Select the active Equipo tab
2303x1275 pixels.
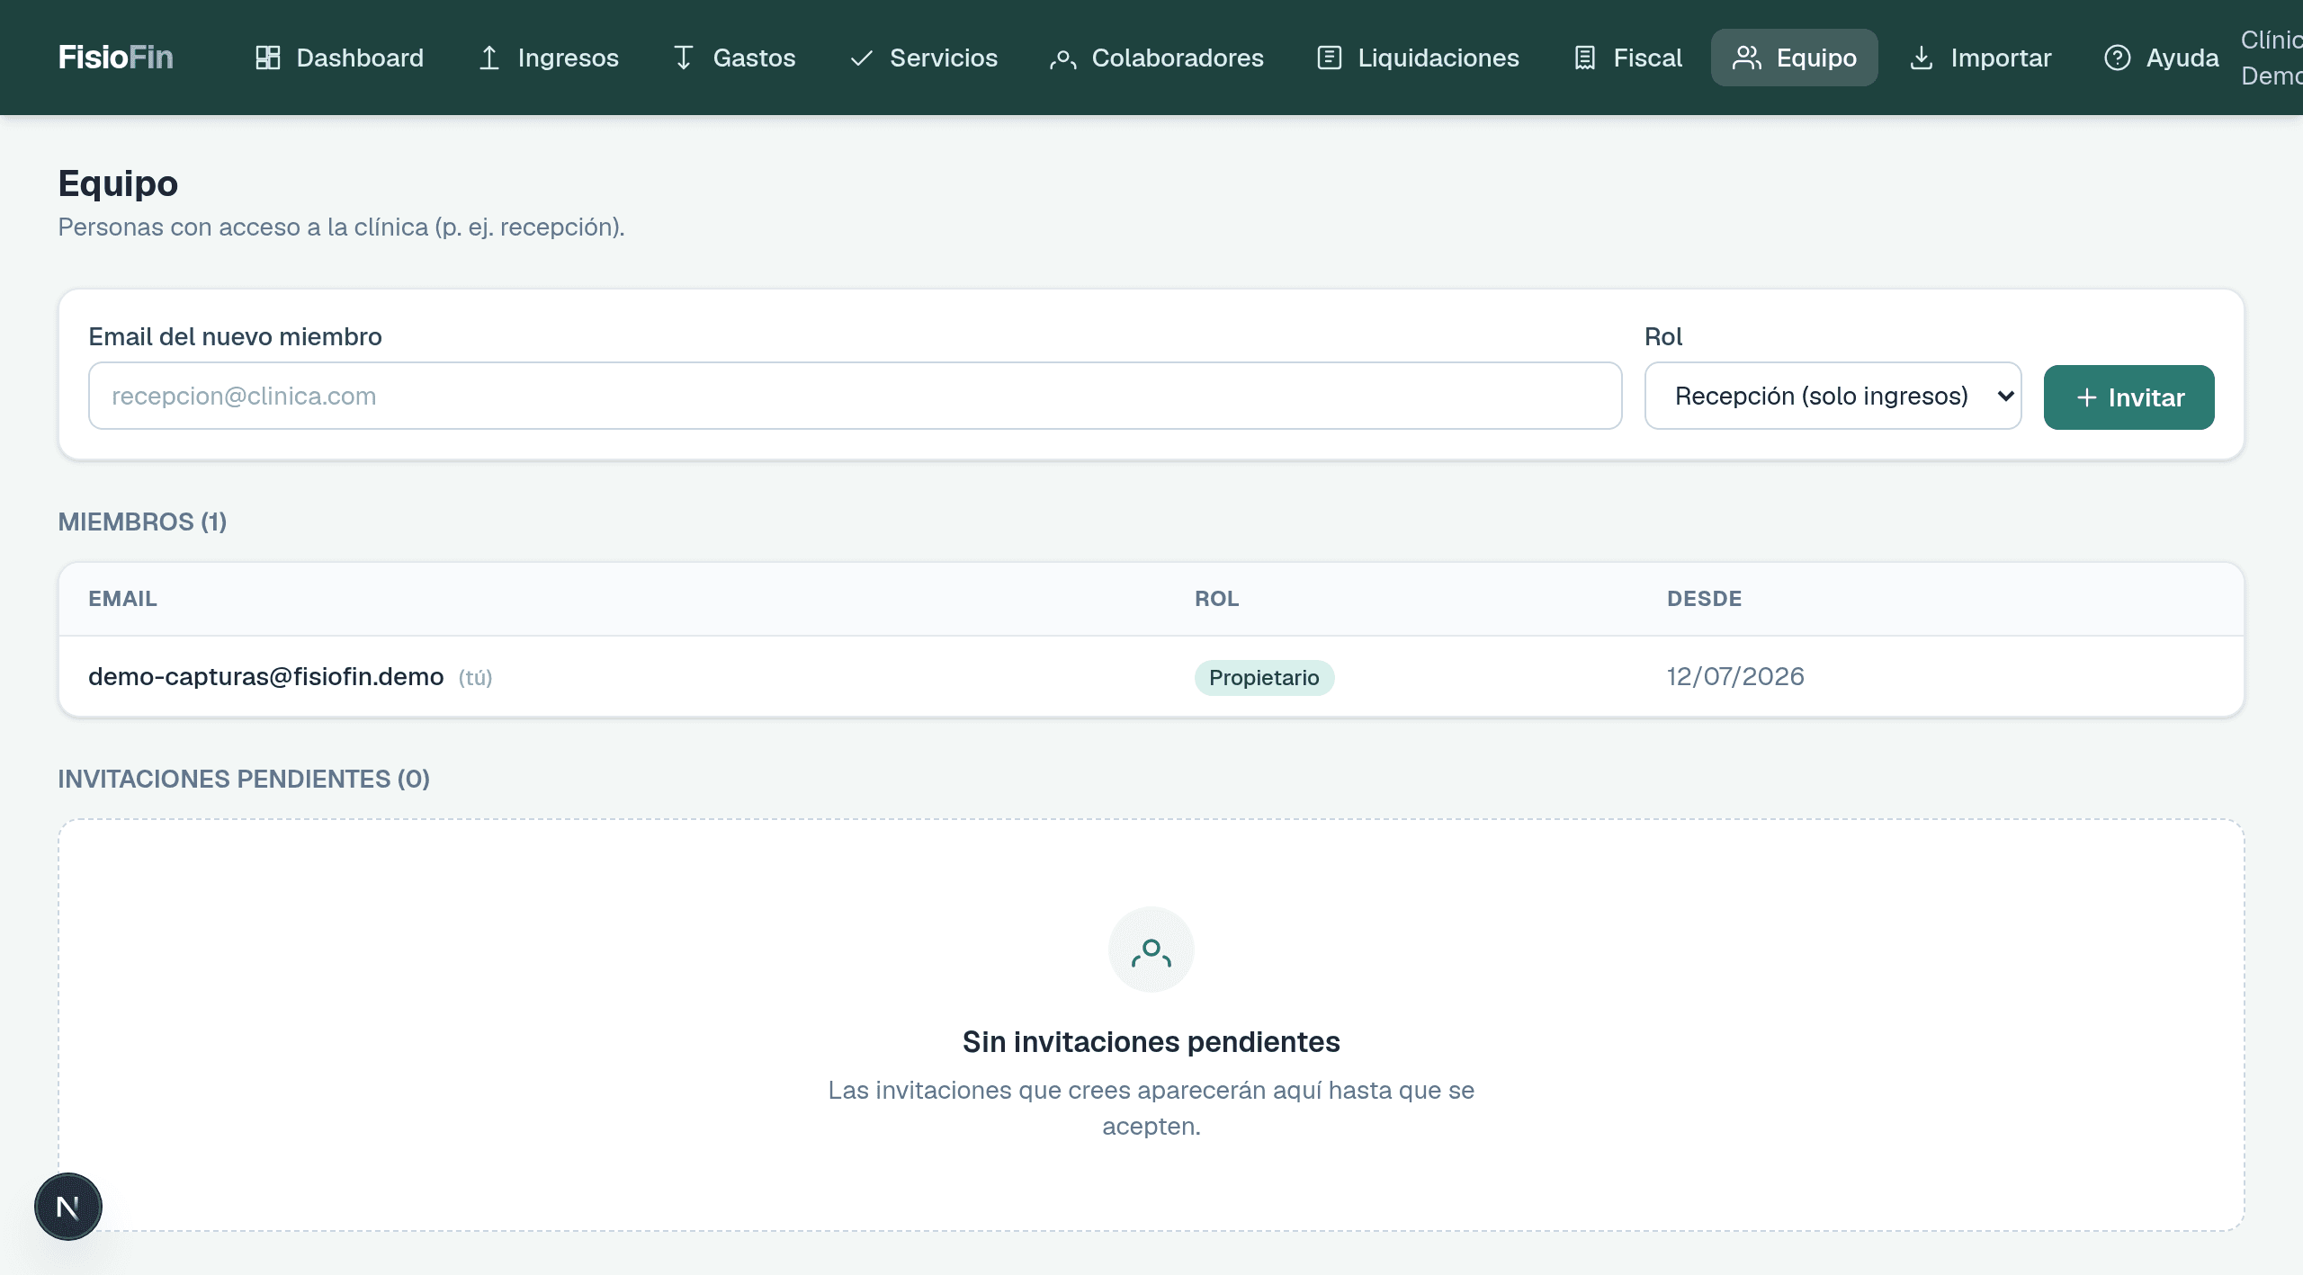coord(1795,58)
